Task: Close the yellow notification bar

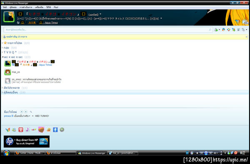Action: (x=247, y=37)
